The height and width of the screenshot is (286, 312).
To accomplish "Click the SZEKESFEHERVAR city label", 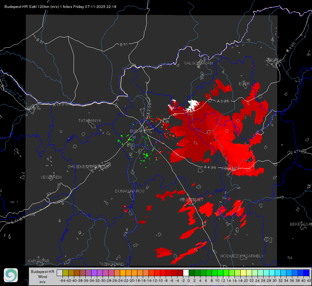I will pyautogui.click(x=91, y=167).
